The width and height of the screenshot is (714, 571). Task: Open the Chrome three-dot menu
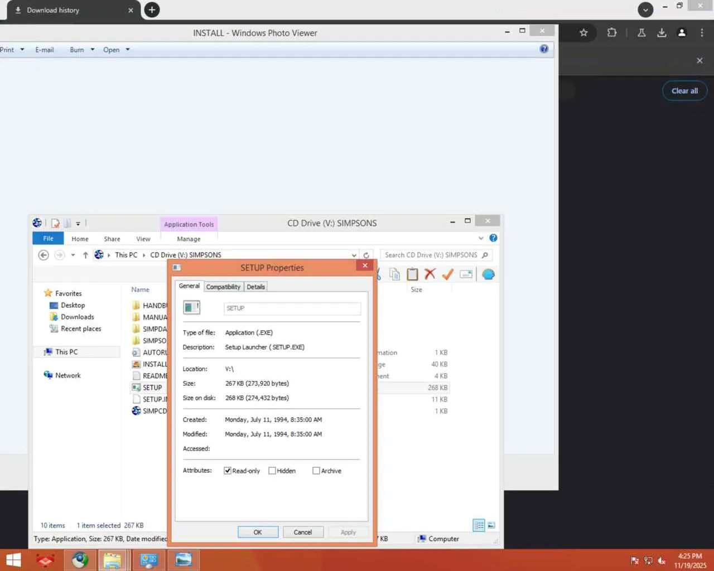tap(702, 32)
